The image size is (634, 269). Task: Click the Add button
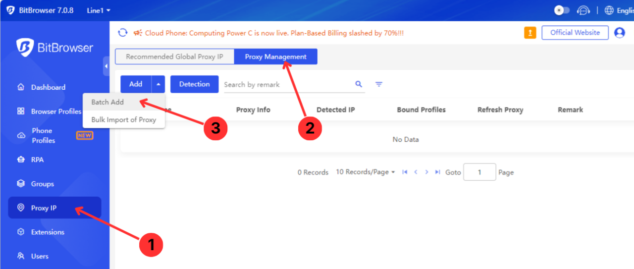click(x=136, y=84)
